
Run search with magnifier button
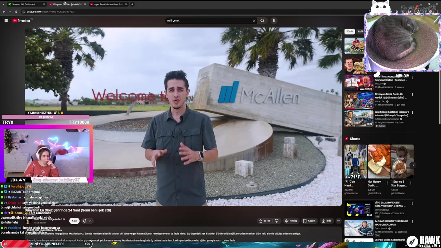(262, 21)
